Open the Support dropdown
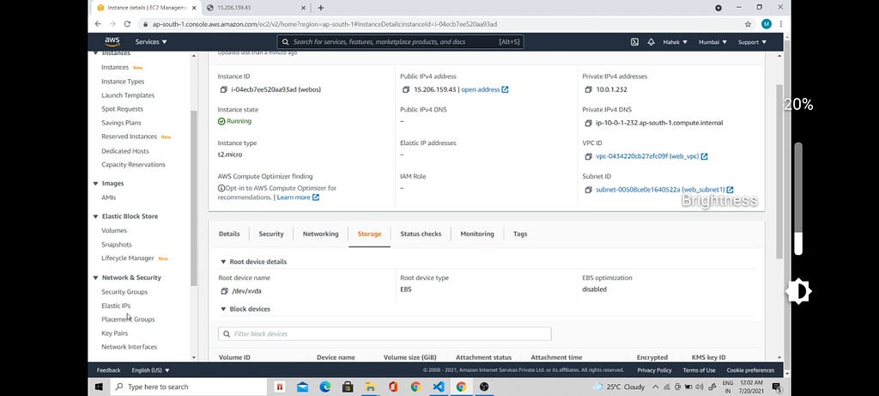The height and width of the screenshot is (396, 879). [752, 42]
